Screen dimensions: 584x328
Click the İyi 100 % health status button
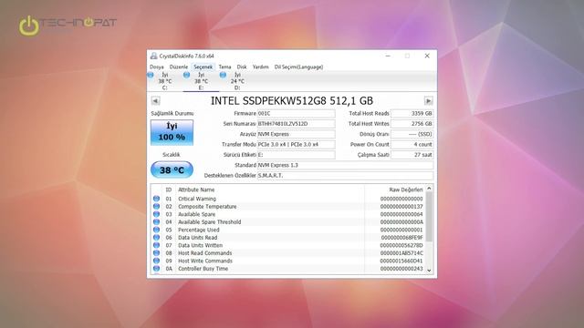pos(172,132)
